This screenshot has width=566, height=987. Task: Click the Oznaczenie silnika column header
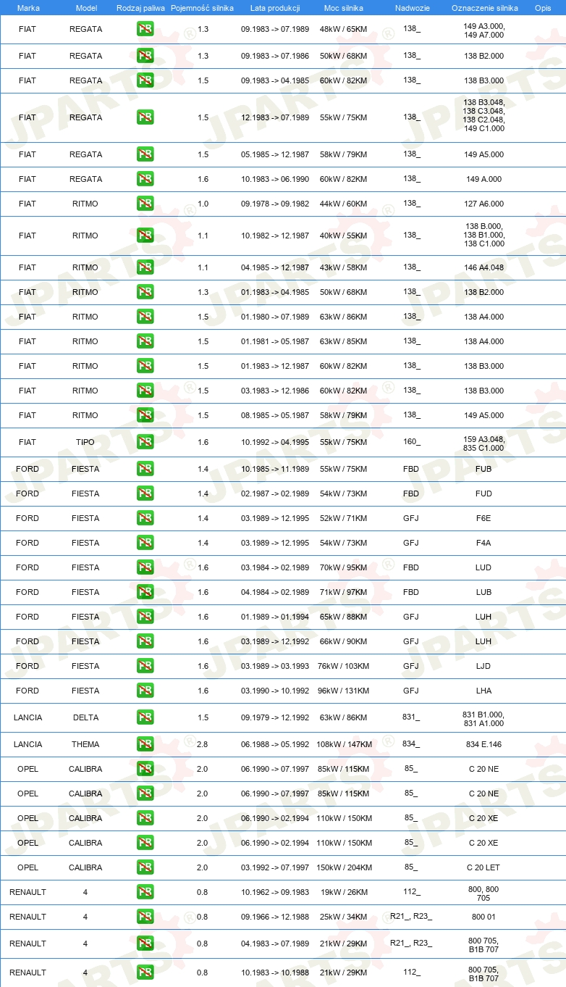tap(485, 8)
